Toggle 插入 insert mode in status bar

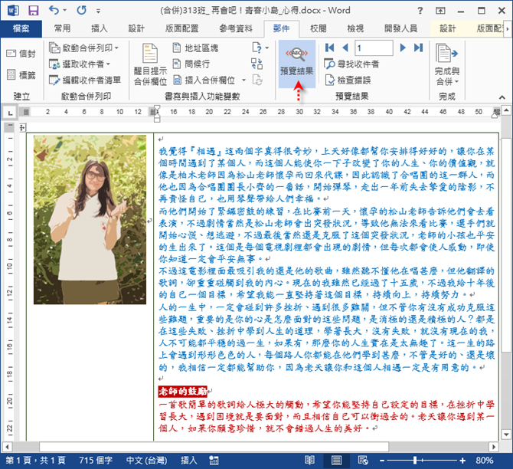189,461
